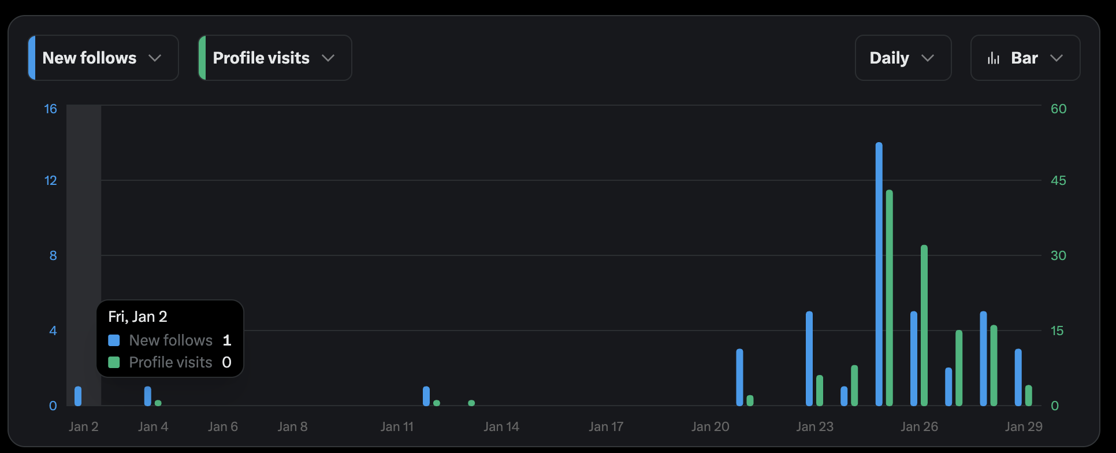Viewport: 1116px width, 453px height.
Task: Click the blue bar above Jan 2
Action: (78, 396)
